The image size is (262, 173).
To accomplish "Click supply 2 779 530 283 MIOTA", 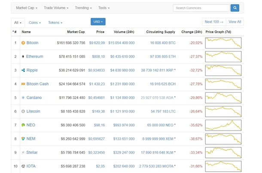I will click(156, 166).
